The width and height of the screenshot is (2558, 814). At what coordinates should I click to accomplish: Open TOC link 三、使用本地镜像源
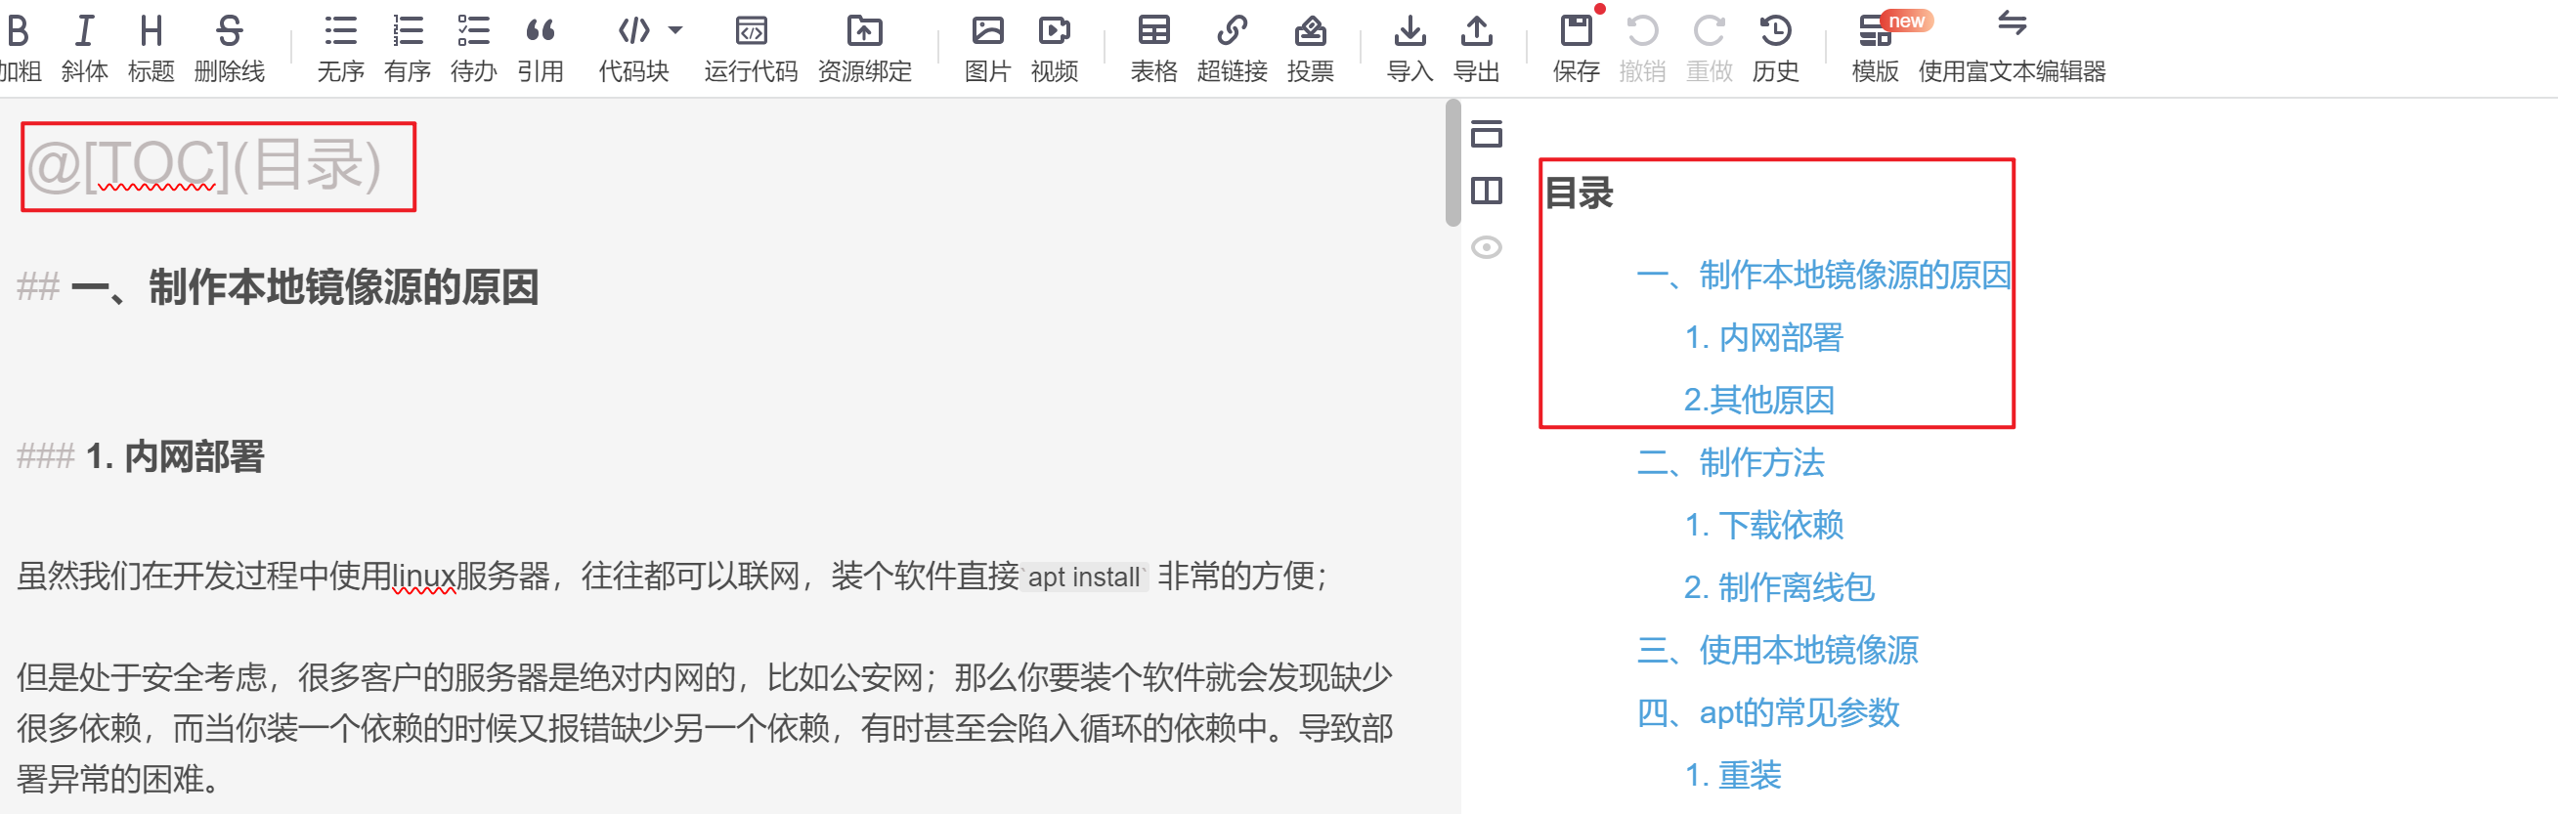[x=1776, y=650]
